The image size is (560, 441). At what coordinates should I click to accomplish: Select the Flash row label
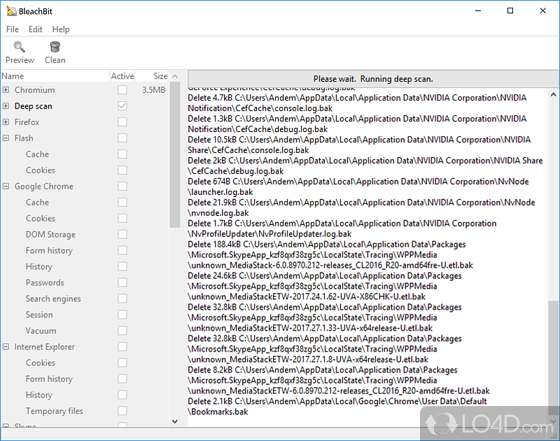pos(24,138)
